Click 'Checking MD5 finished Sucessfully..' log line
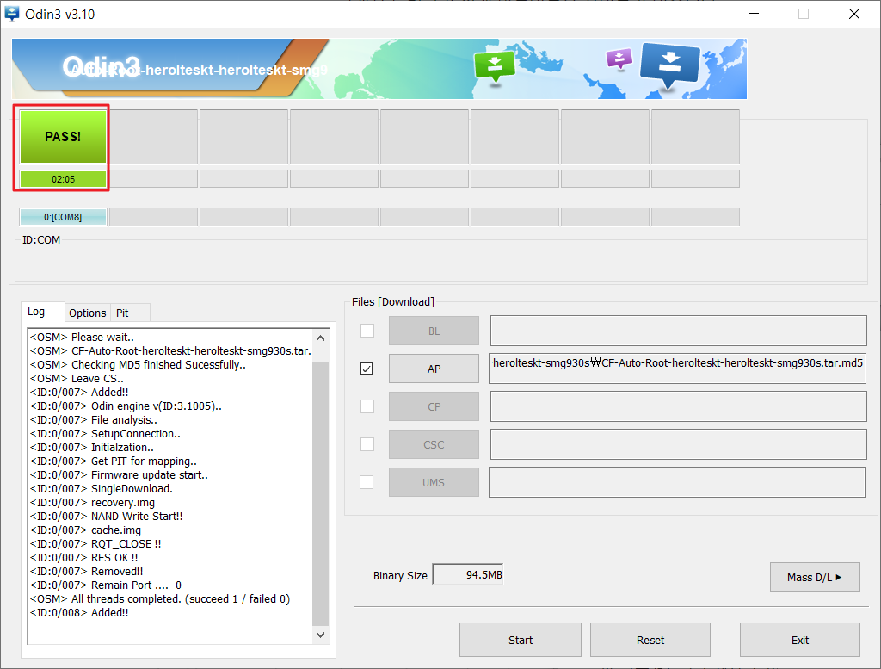 point(138,365)
